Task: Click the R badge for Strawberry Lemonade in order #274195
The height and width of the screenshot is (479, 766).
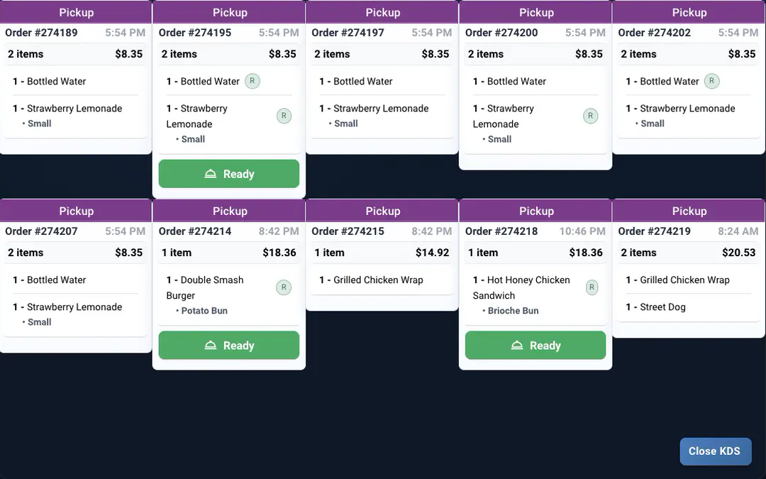Action: [x=284, y=116]
